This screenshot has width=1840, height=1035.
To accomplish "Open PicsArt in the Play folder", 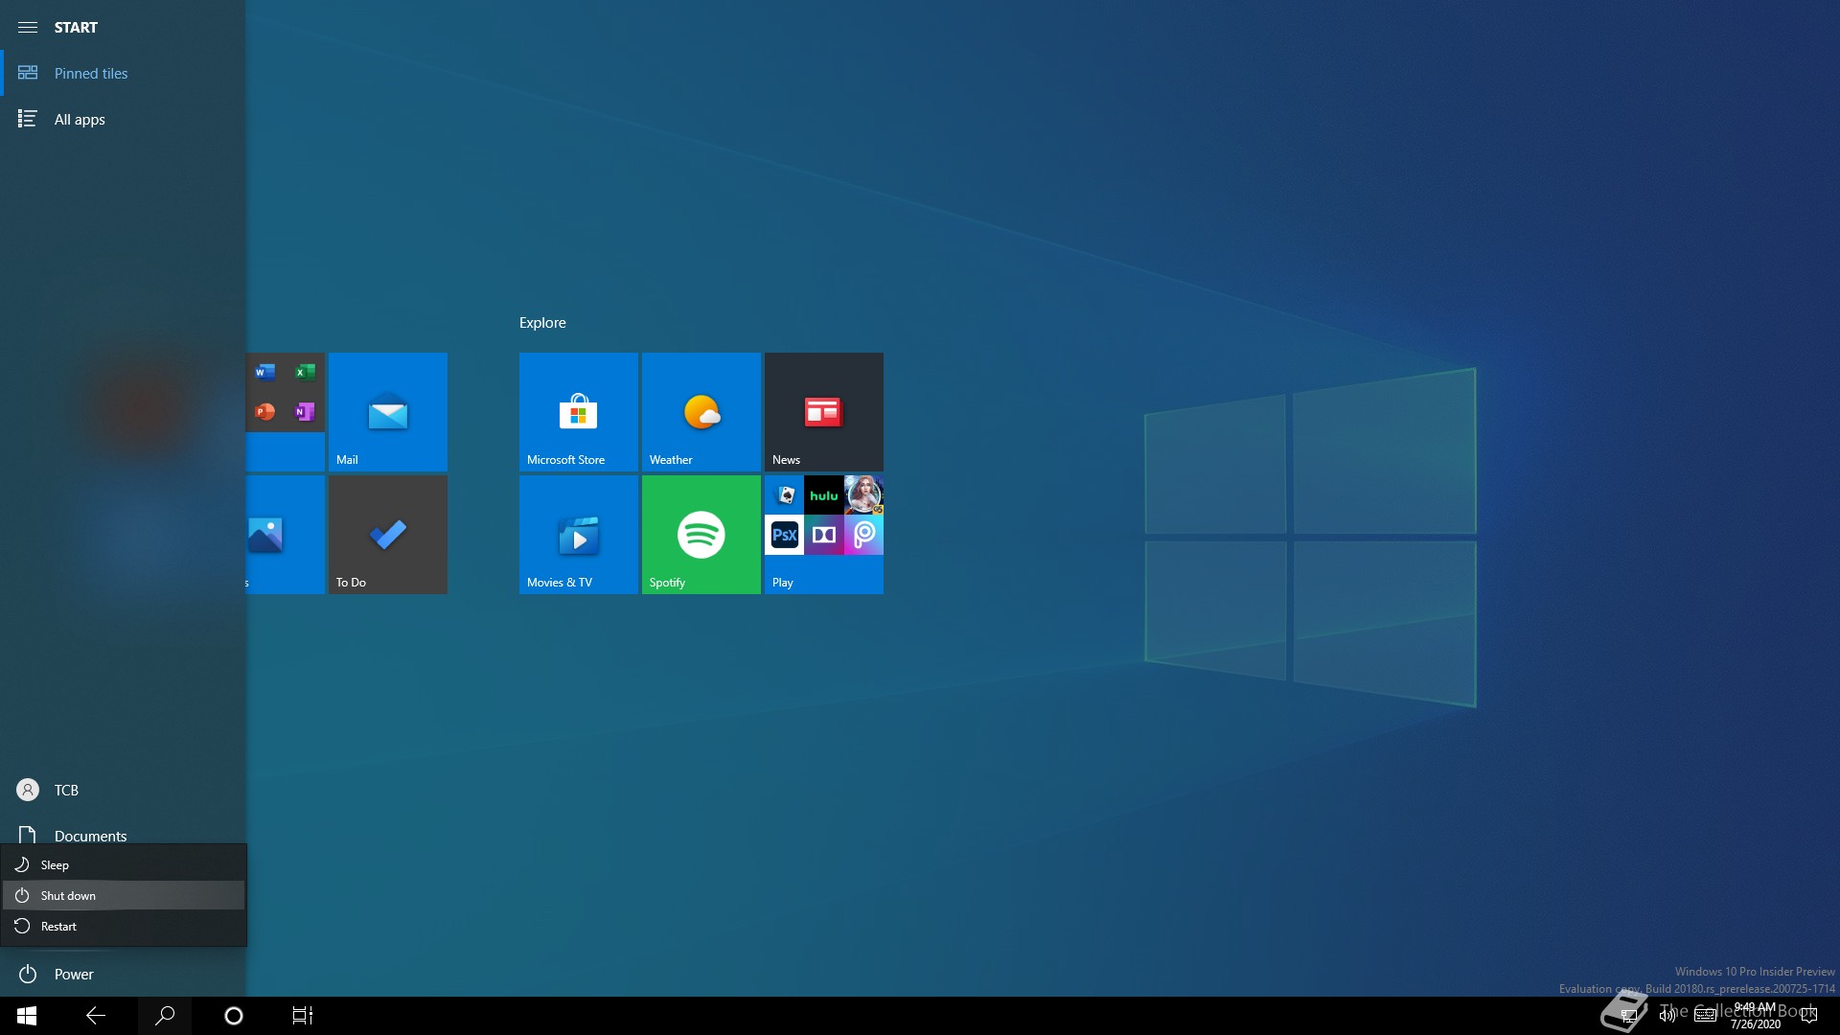I will [863, 535].
